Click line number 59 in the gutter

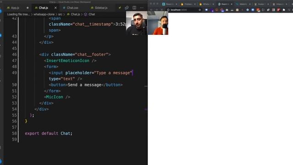click(14, 139)
